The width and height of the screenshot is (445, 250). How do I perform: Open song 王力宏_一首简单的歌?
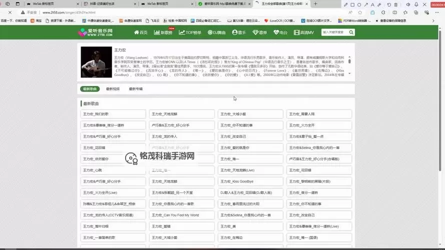coord(113,237)
